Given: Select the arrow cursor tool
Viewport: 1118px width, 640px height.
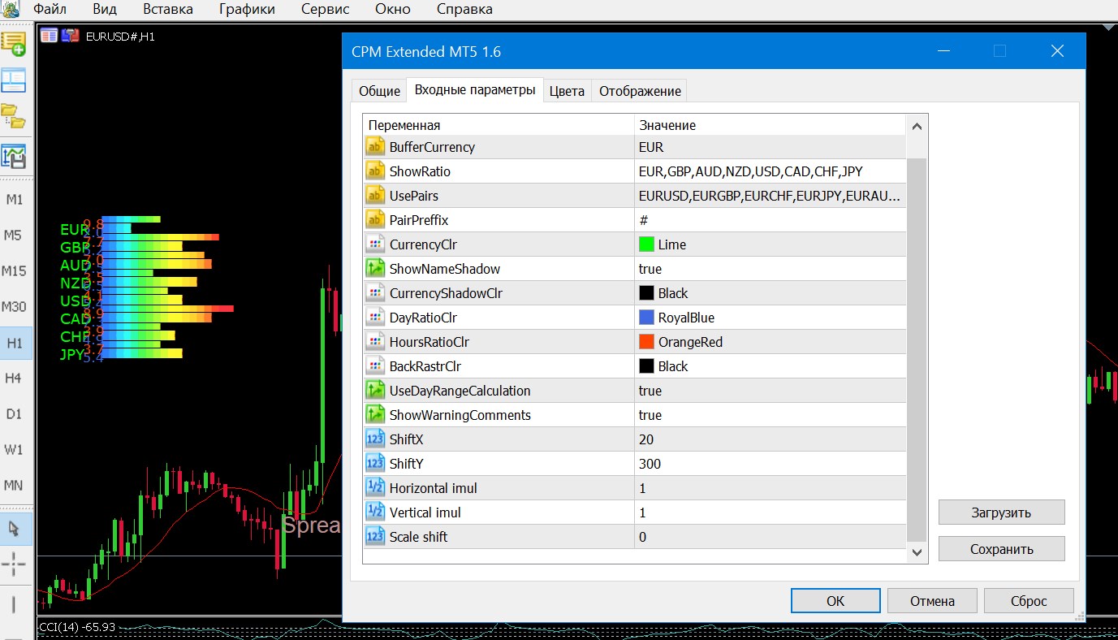Looking at the screenshot, I should pos(14,529).
